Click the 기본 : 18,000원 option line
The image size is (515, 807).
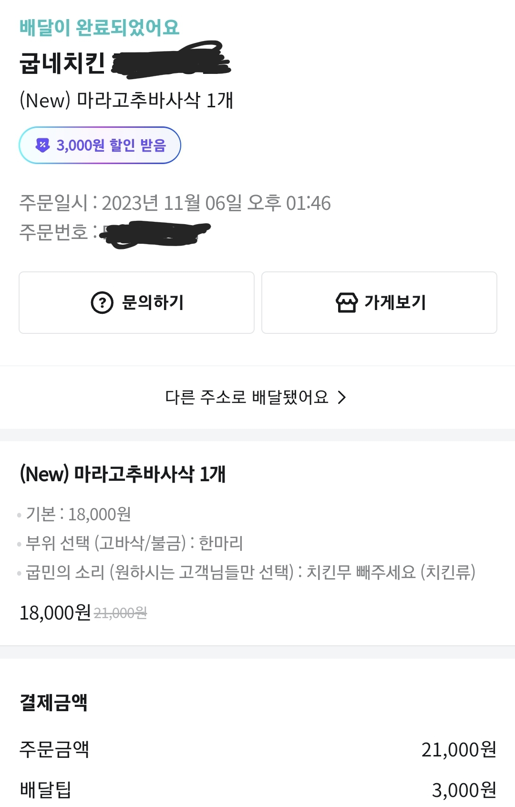click(x=78, y=514)
